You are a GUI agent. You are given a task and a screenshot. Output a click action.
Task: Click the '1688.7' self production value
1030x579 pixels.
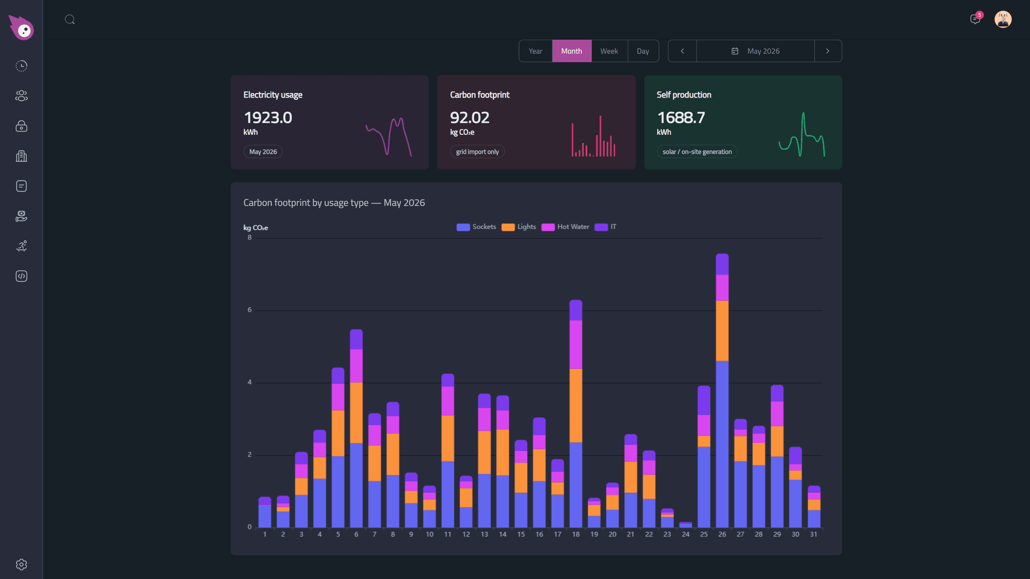(681, 118)
